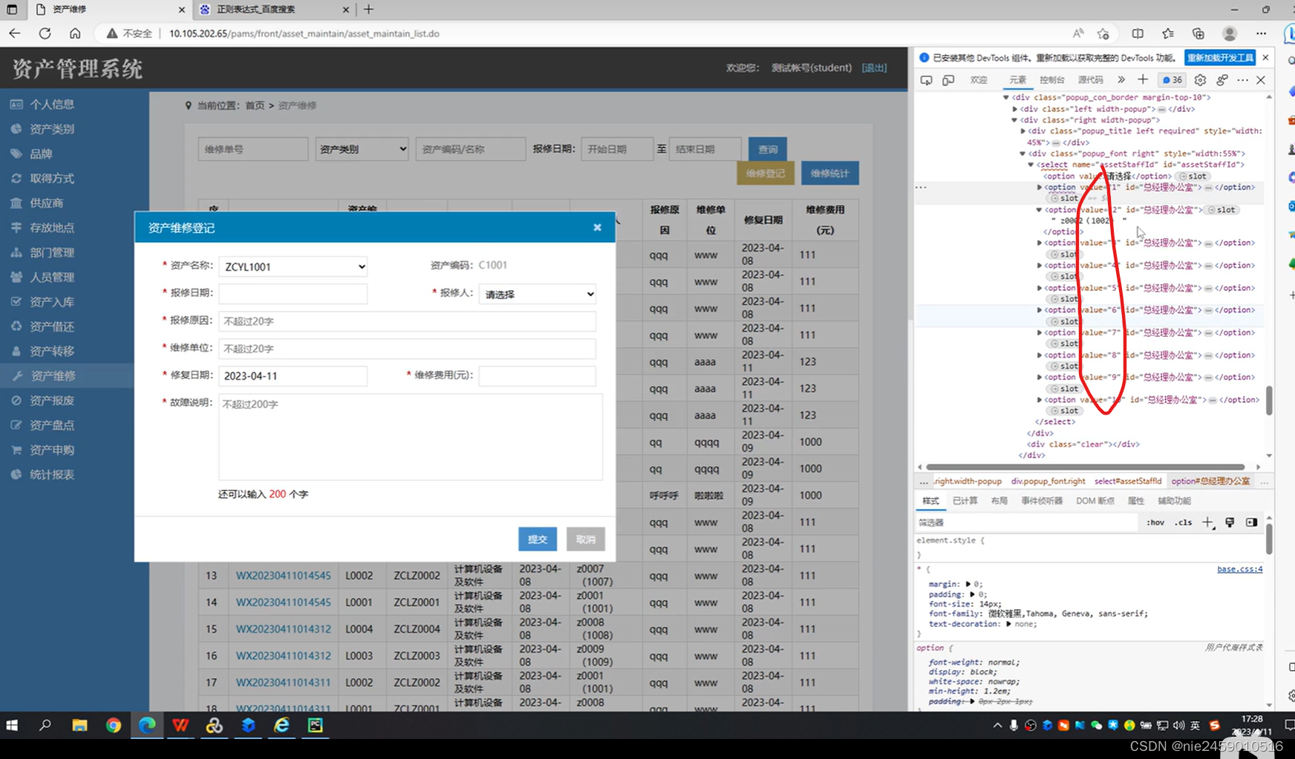Click the 维修统计 button
The height and width of the screenshot is (759, 1295).
(830, 173)
